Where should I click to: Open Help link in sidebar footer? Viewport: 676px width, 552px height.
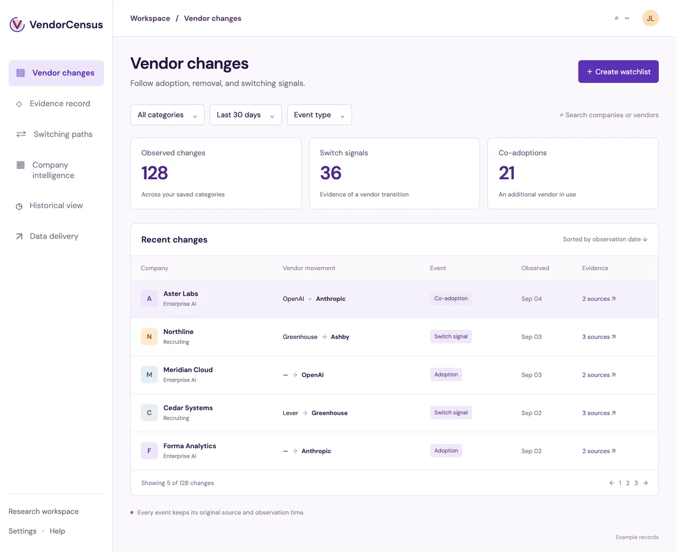click(x=57, y=531)
